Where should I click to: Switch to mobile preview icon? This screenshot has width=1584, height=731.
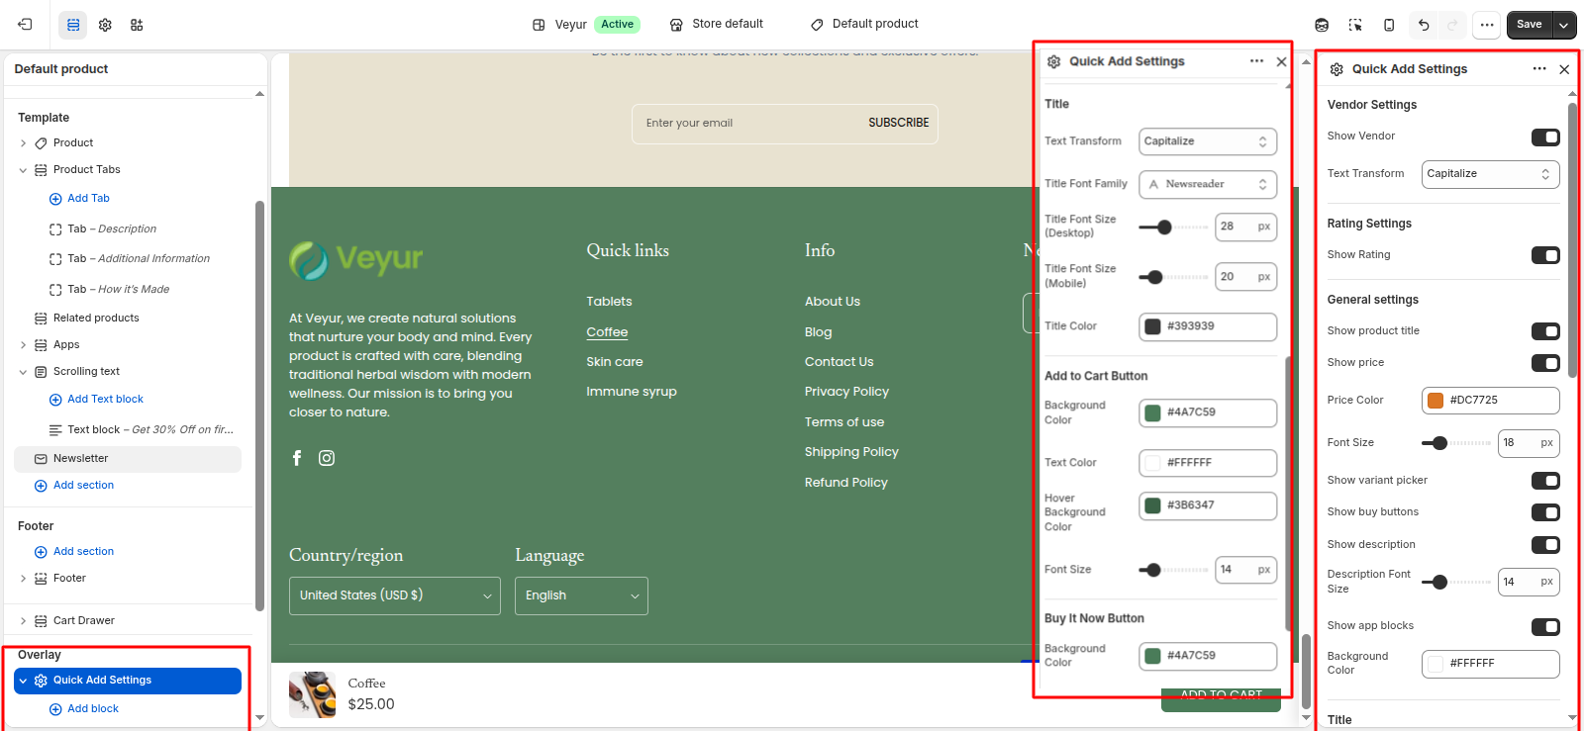1389,25
